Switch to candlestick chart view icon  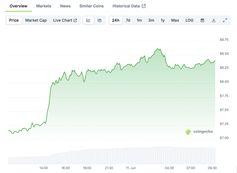tap(100, 20)
